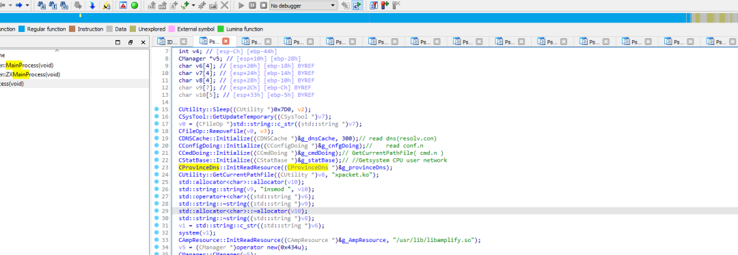This screenshot has width=738, height=255.
Task: Float the functions panel
Action: click(x=131, y=42)
